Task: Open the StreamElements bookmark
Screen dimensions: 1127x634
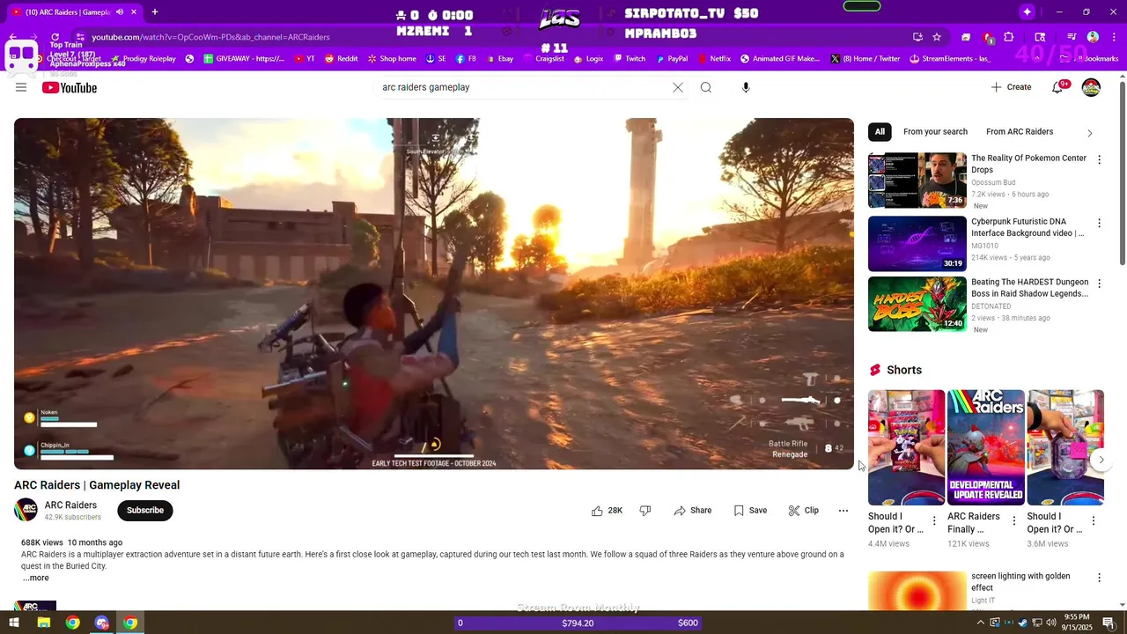Action: [949, 59]
